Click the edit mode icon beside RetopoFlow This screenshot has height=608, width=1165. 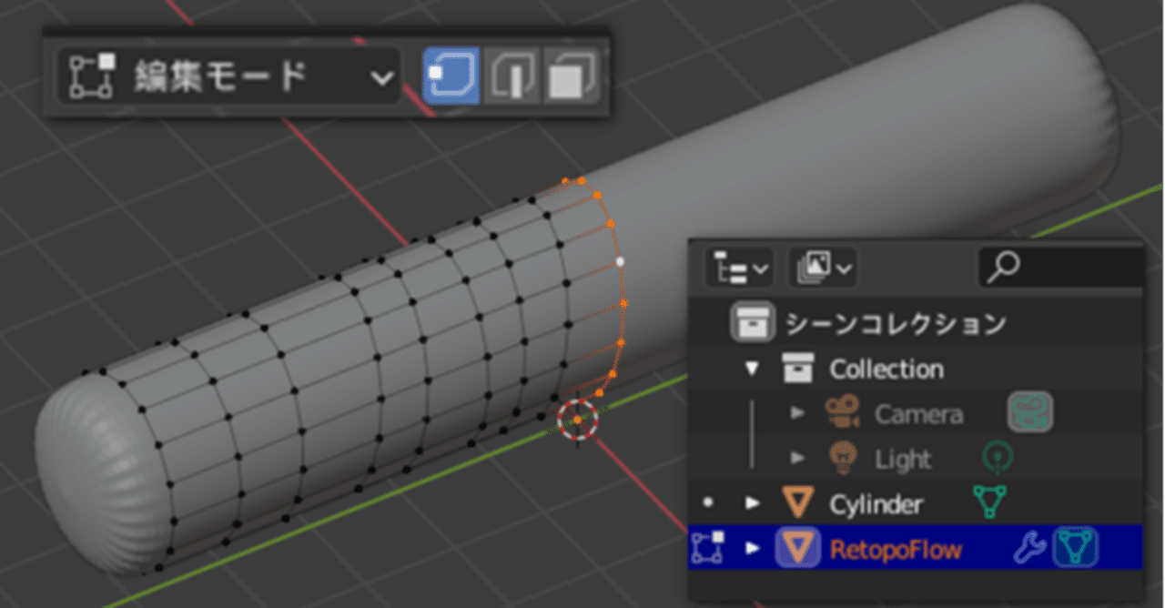click(708, 547)
